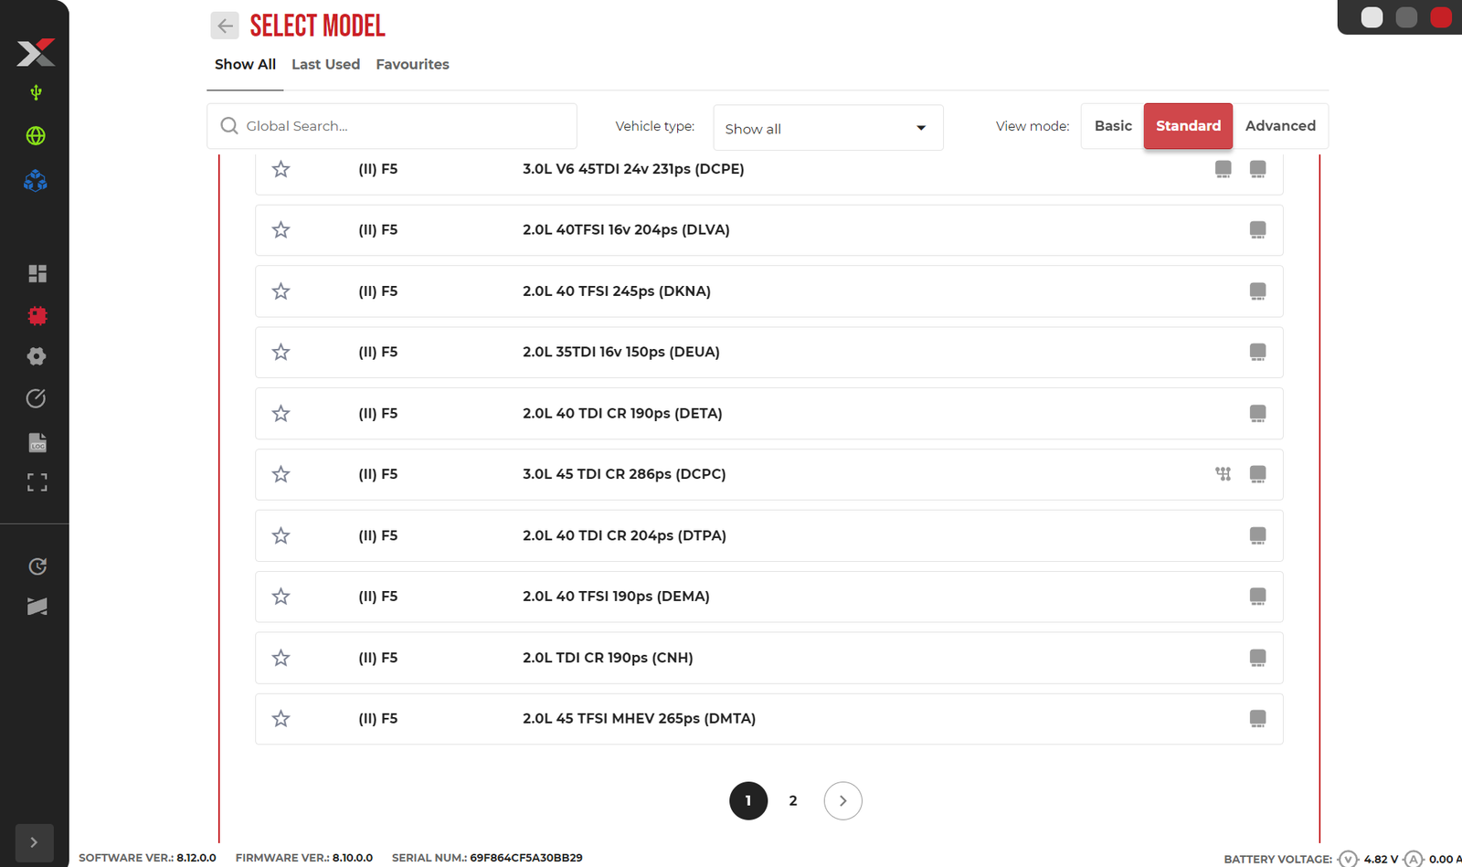Click the ECU chip icon in DLVA row
1462x867 pixels.
(x=1258, y=230)
